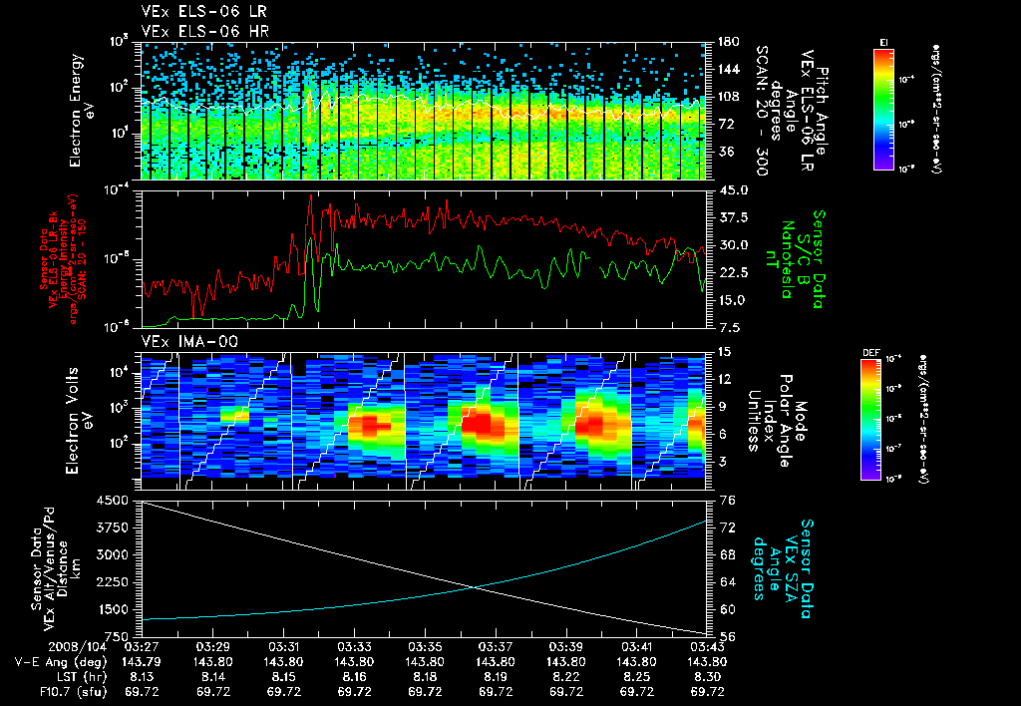The width and height of the screenshot is (1021, 706).
Task: Click the 'DEF' label above the color bar
Action: tap(871, 353)
